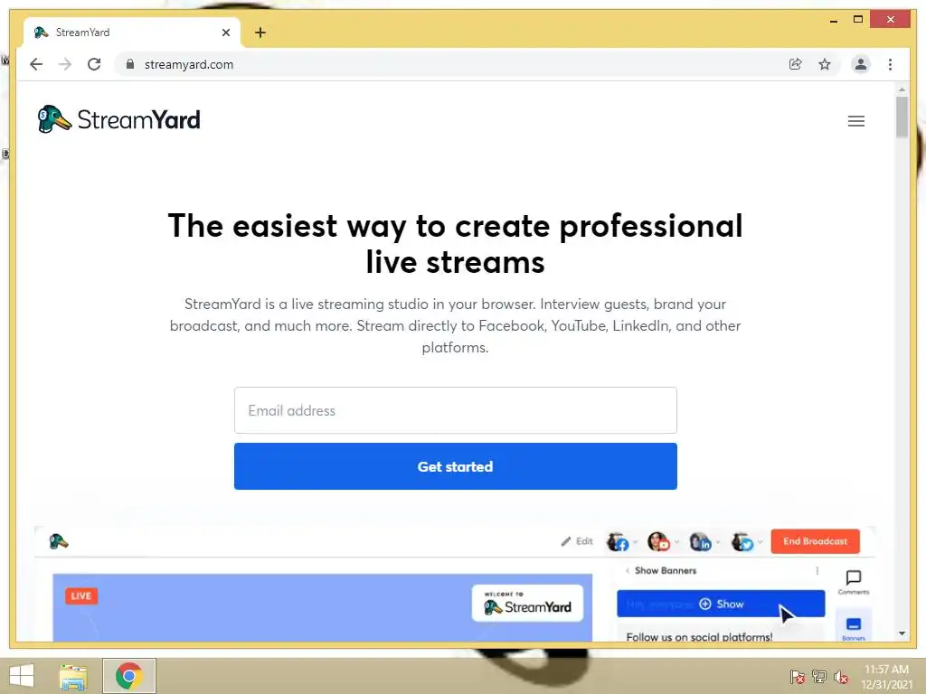This screenshot has height=694, width=926.
Task: Click the Email address field
Action: tap(456, 410)
